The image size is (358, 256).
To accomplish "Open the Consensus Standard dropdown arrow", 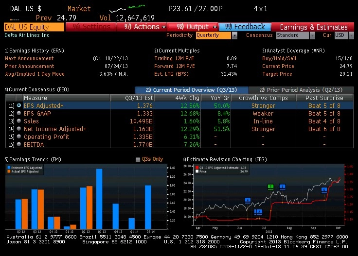I will coord(312,35).
